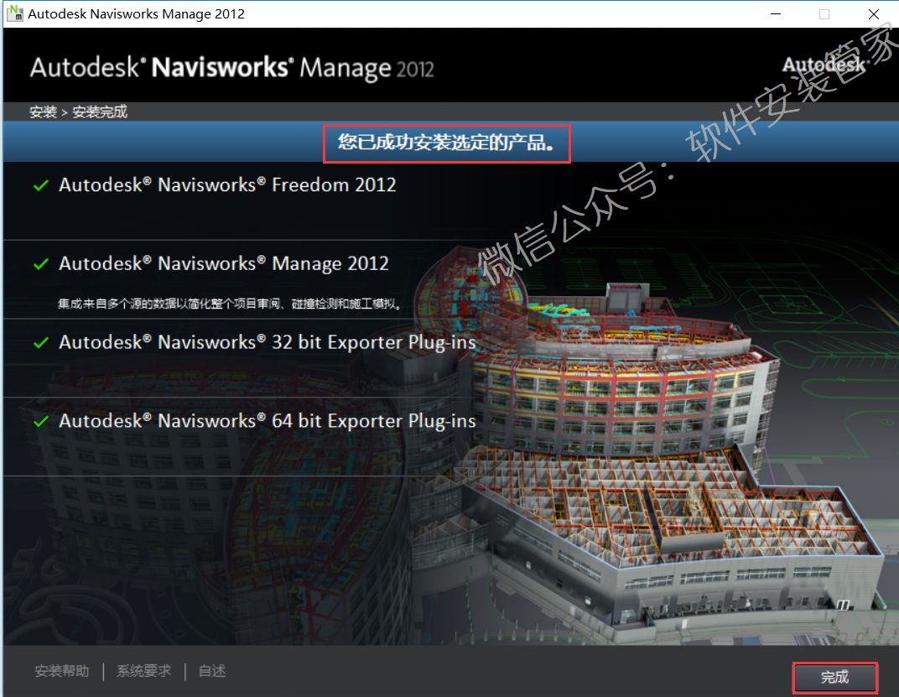Click the Navisworks icon in the title bar
The image size is (899, 697).
[14, 13]
